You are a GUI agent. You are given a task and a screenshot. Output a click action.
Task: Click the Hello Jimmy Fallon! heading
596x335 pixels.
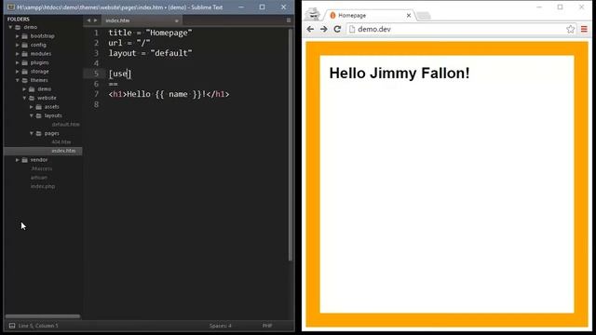point(400,74)
